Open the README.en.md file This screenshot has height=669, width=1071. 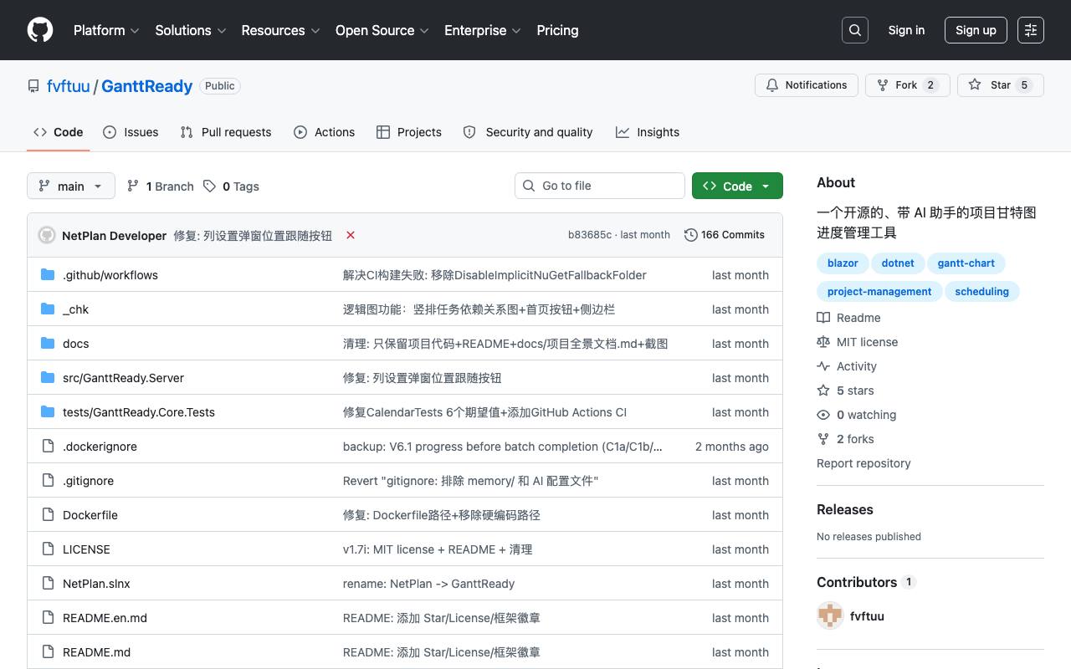[x=105, y=618]
